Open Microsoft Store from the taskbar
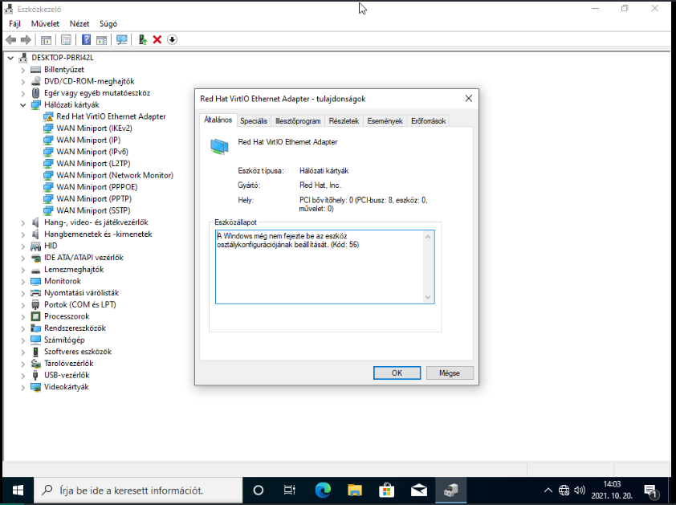Image resolution: width=676 pixels, height=505 pixels. [x=387, y=491]
